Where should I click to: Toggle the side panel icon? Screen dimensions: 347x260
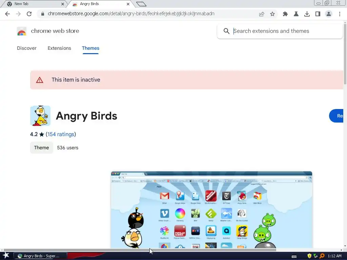318,14
